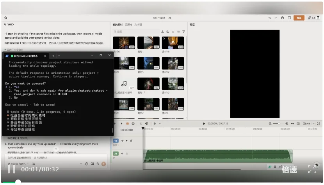Play the timeline with the play button
Screen dimensions: 324x185
(x=204, y=124)
